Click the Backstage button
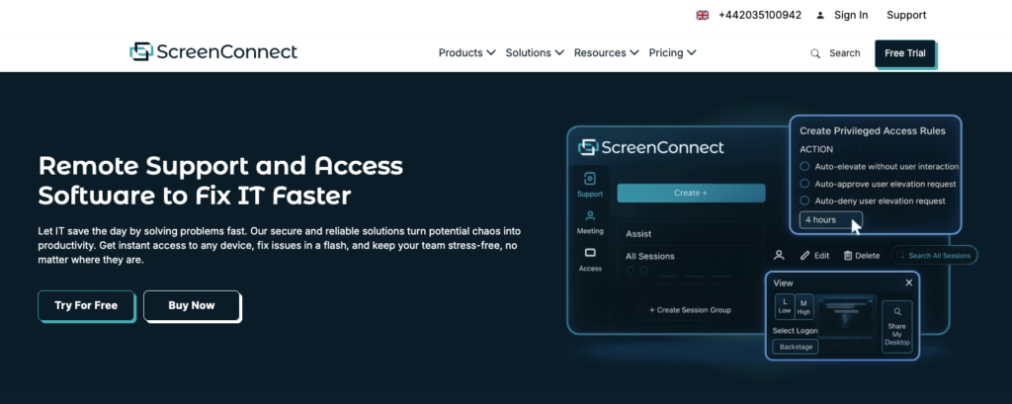1012x404 pixels. click(796, 348)
